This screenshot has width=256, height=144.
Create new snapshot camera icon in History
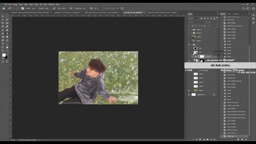pos(242,140)
